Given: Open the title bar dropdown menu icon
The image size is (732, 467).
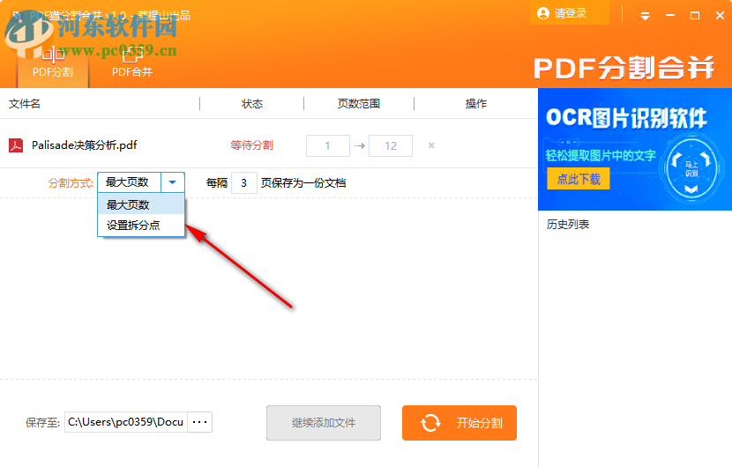Looking at the screenshot, I should [x=646, y=16].
